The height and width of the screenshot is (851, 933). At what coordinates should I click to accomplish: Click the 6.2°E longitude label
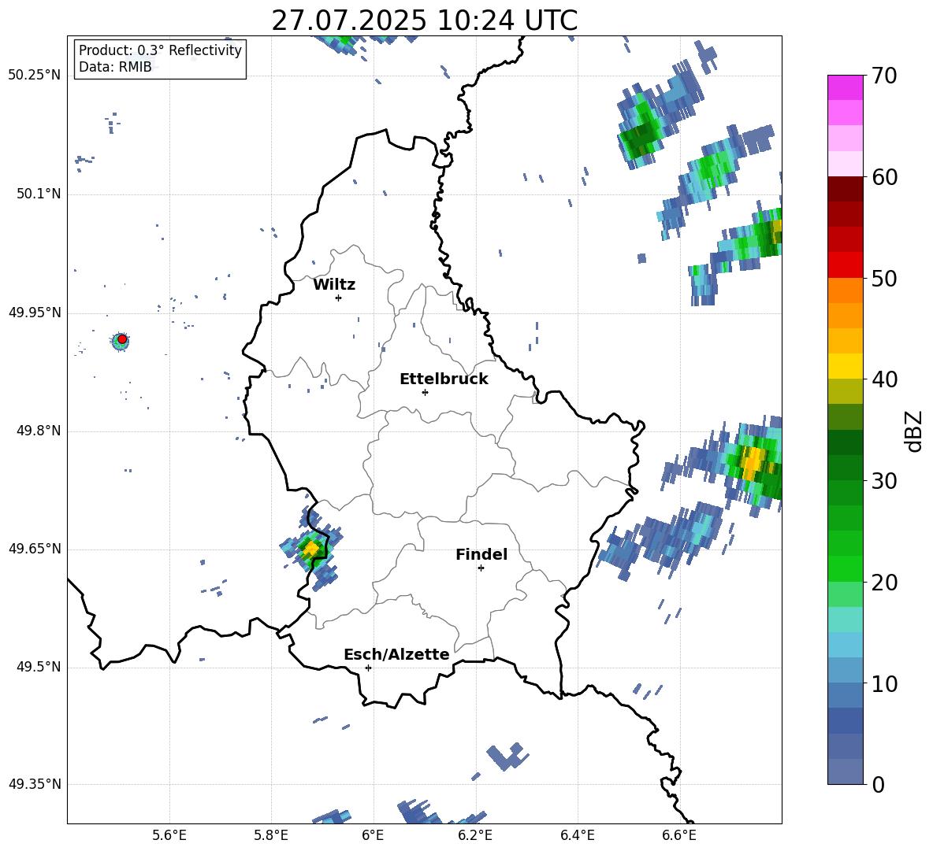pos(475,835)
